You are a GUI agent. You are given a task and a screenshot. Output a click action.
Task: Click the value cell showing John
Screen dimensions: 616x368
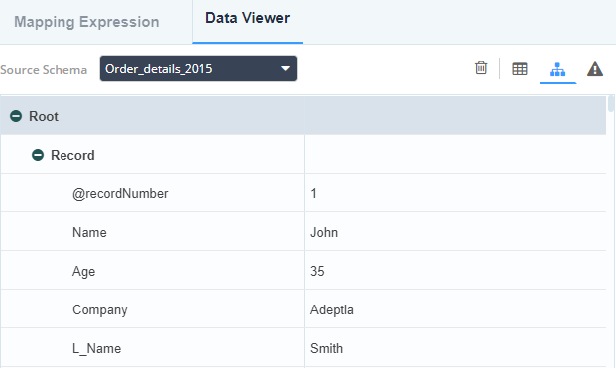(x=455, y=232)
